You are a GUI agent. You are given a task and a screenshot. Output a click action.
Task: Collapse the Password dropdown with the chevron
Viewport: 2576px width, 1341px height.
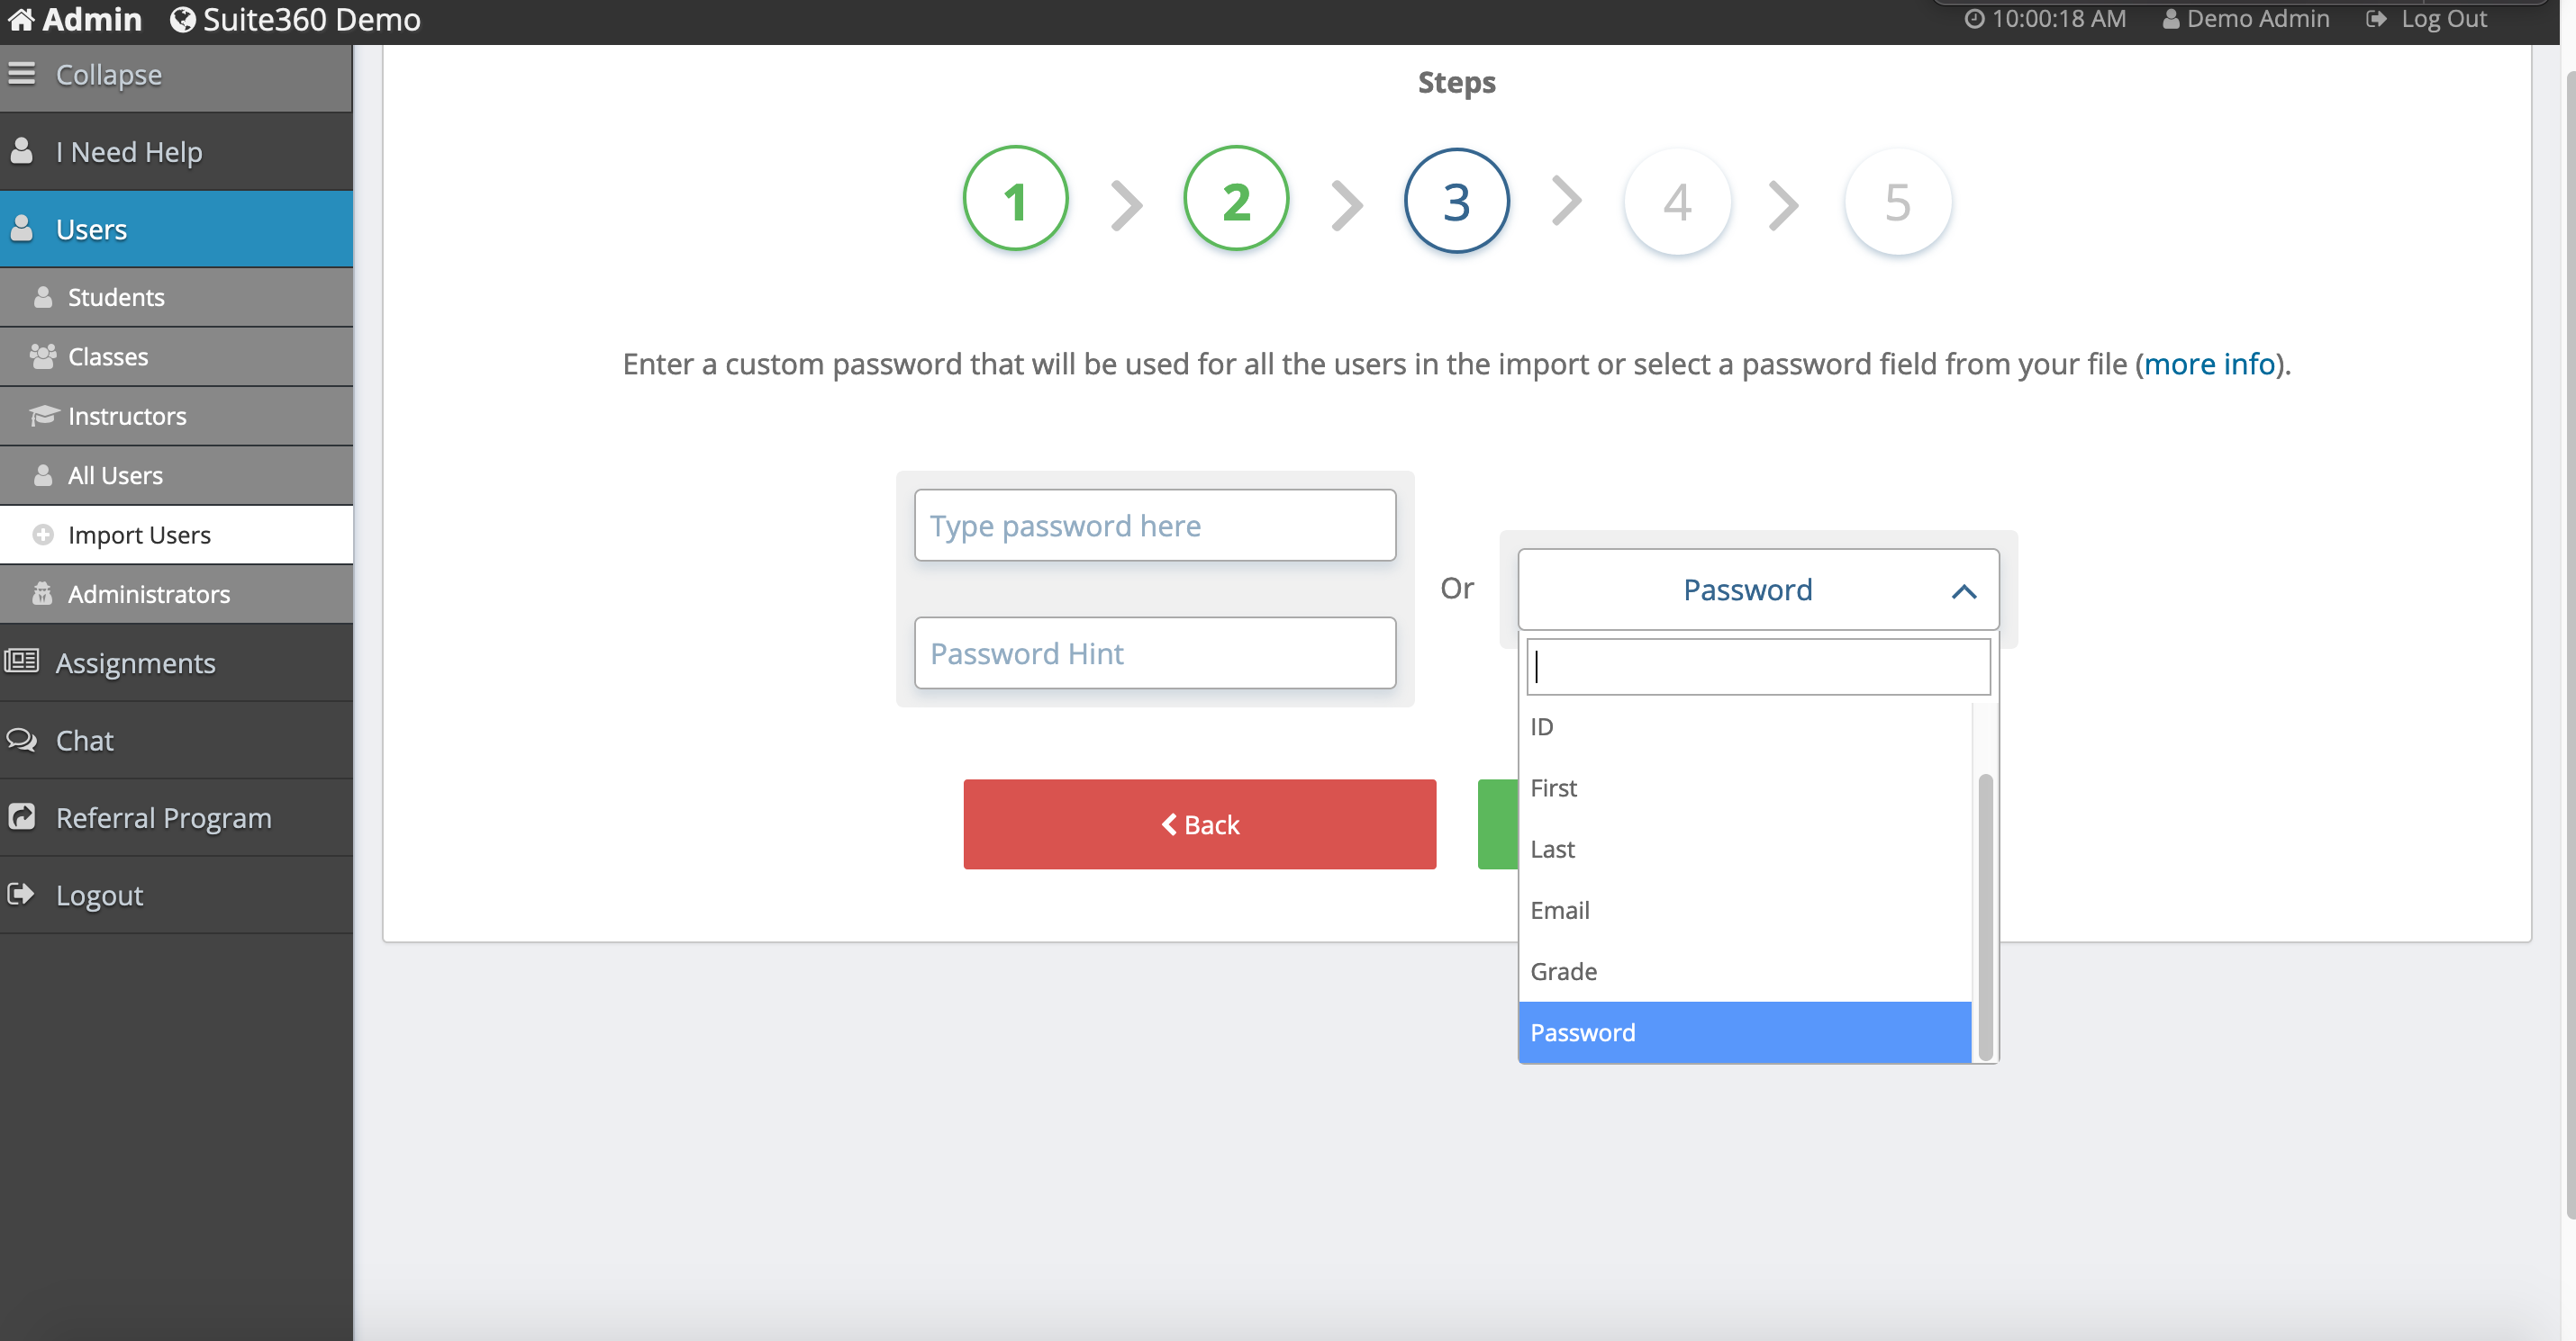click(x=1963, y=590)
